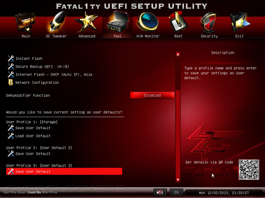Click folder icon beside Network Configuration
The width and height of the screenshot is (265, 198).
11,82
